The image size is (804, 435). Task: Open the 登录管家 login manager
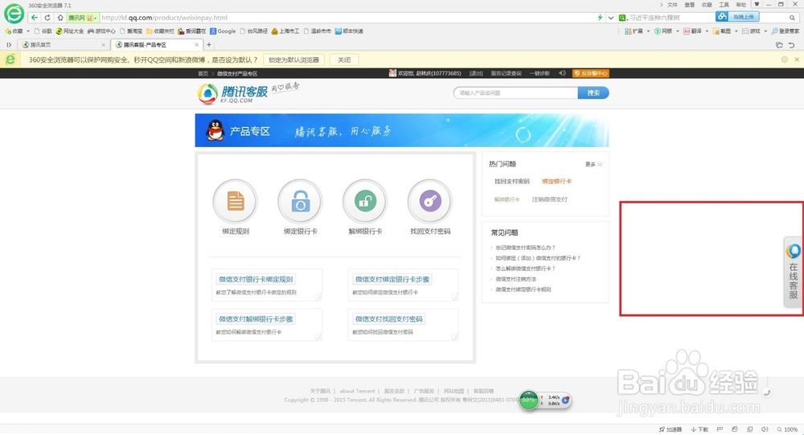[x=786, y=31]
